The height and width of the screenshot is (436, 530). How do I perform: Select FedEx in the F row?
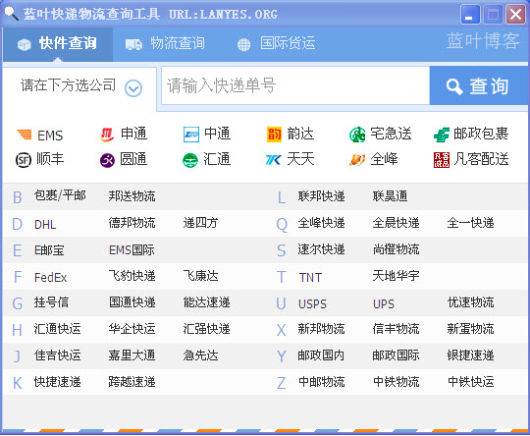[51, 277]
